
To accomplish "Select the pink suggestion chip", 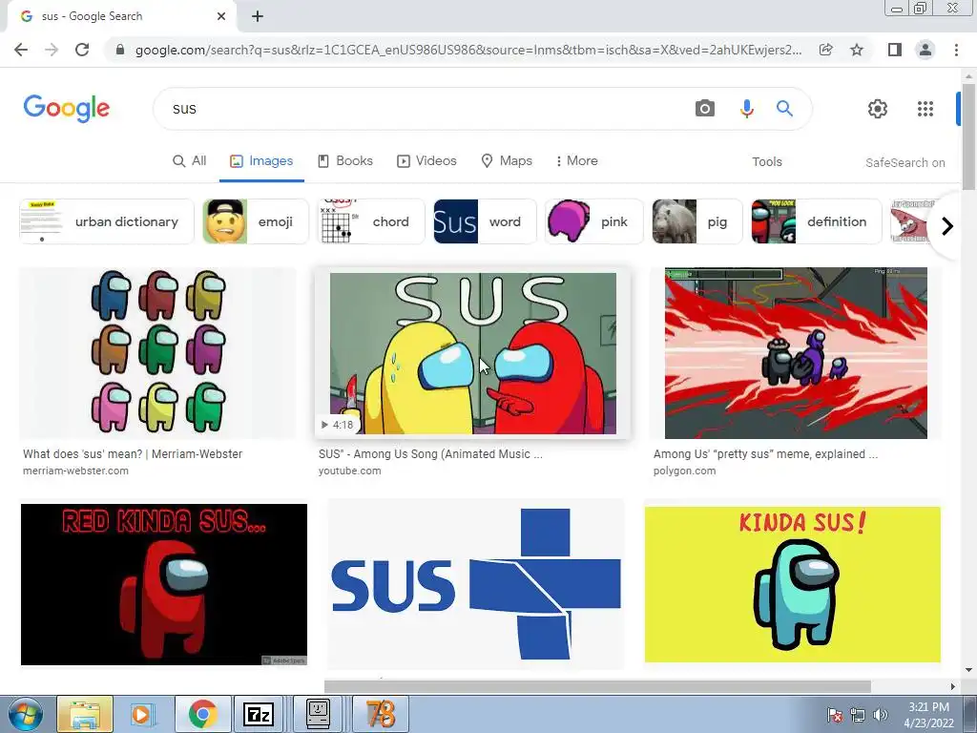I will [593, 221].
